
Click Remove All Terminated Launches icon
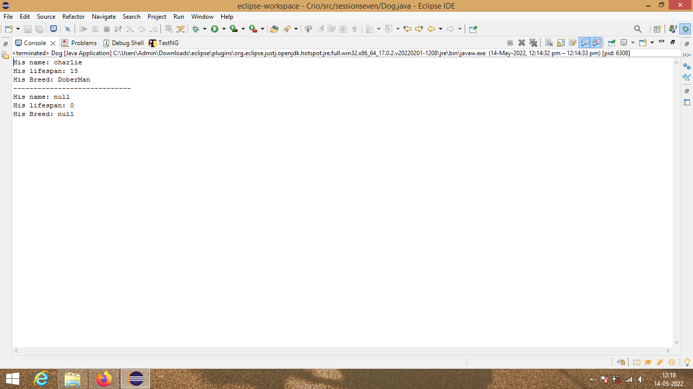533,43
